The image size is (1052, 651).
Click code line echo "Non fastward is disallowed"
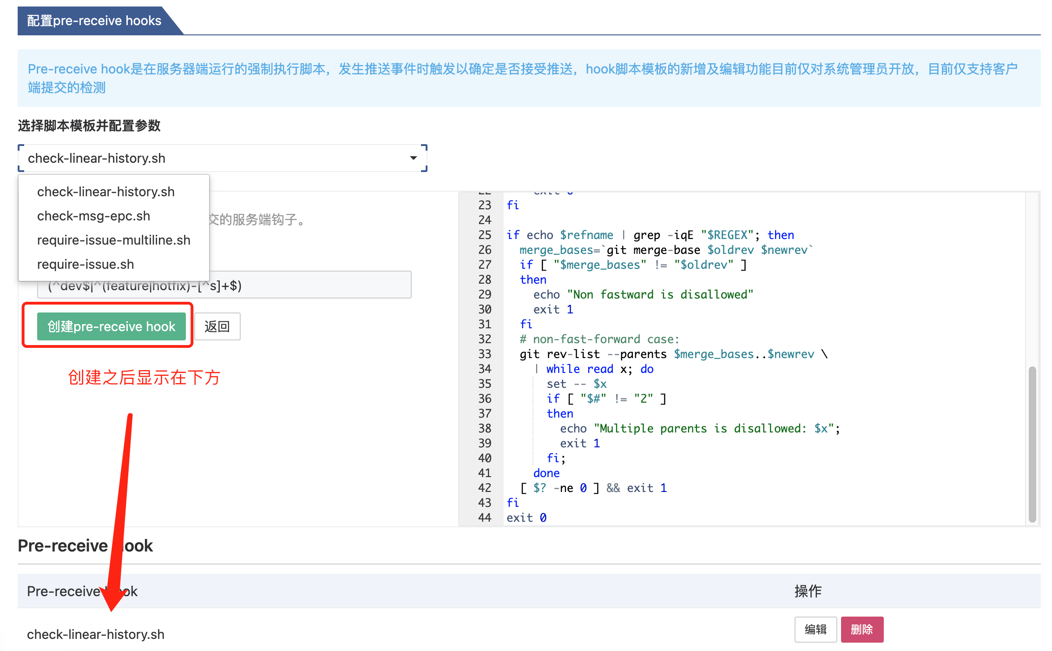[x=643, y=294]
